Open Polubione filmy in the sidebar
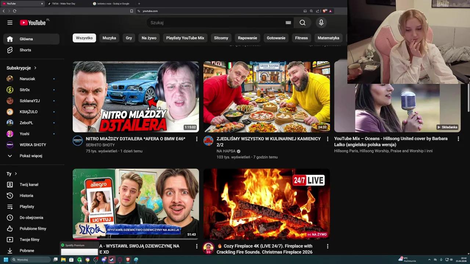This screenshot has width=470, height=264. point(33,228)
